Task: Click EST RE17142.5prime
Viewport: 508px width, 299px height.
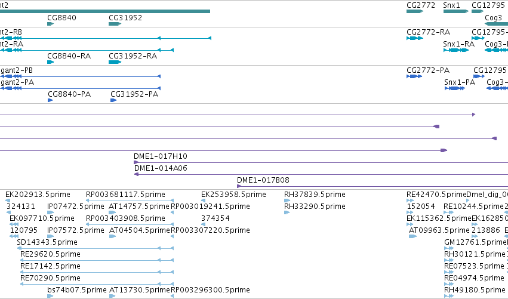Action: 50,266
